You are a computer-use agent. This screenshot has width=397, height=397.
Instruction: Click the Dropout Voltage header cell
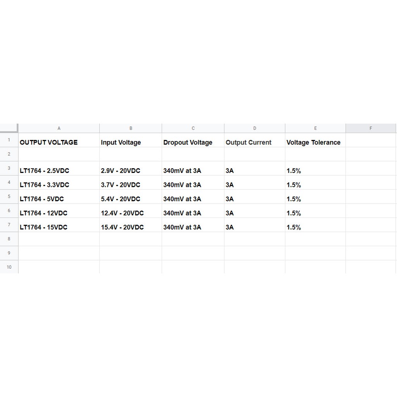188,142
